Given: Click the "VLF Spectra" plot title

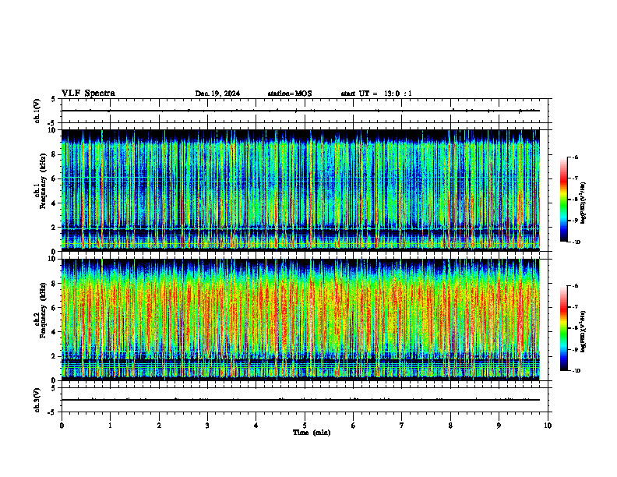Looking at the screenshot, I should (88, 94).
